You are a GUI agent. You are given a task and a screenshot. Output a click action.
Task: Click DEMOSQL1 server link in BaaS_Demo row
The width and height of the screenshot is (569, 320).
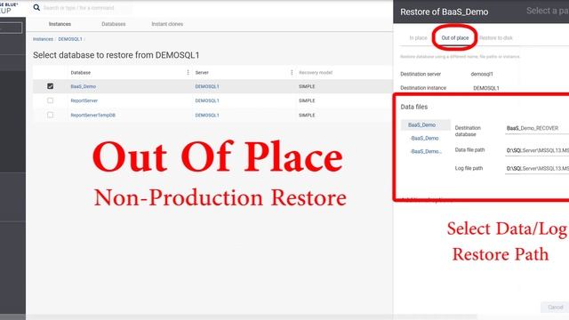[x=207, y=86]
